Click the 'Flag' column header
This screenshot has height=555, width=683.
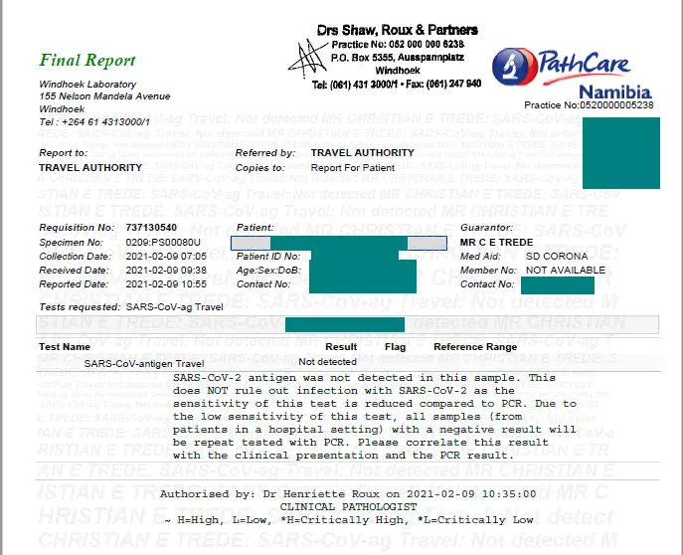tap(395, 347)
